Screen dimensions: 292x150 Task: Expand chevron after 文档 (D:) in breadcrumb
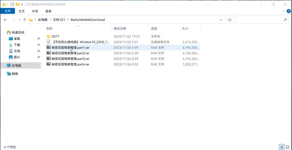68,20
